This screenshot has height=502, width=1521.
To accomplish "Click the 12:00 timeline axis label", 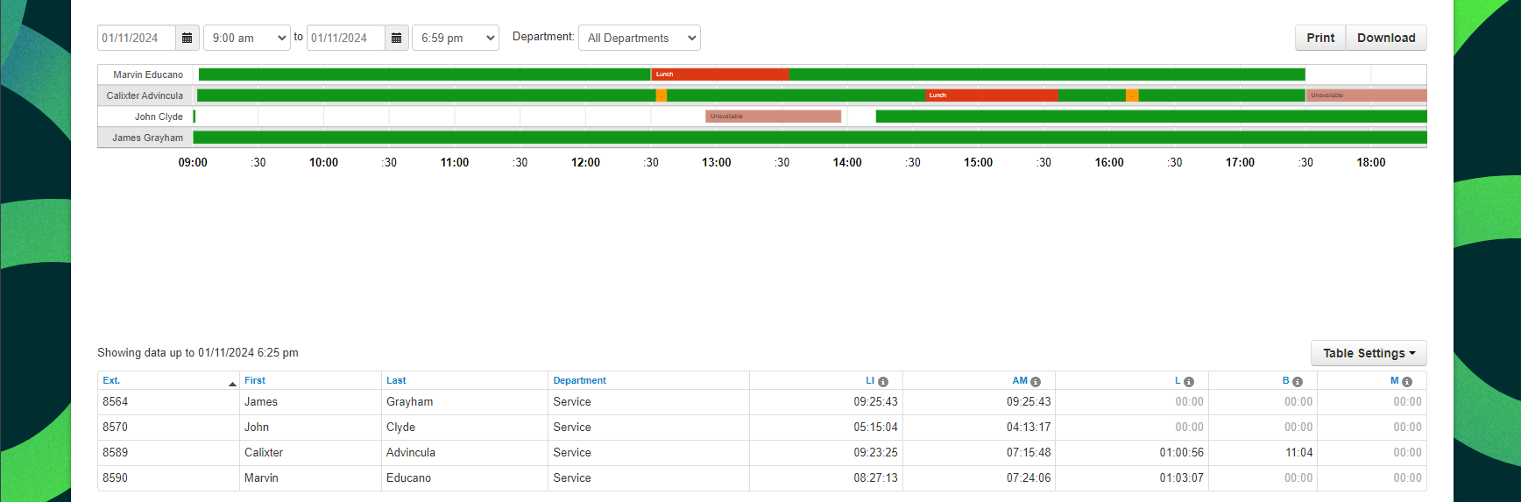I will (585, 163).
